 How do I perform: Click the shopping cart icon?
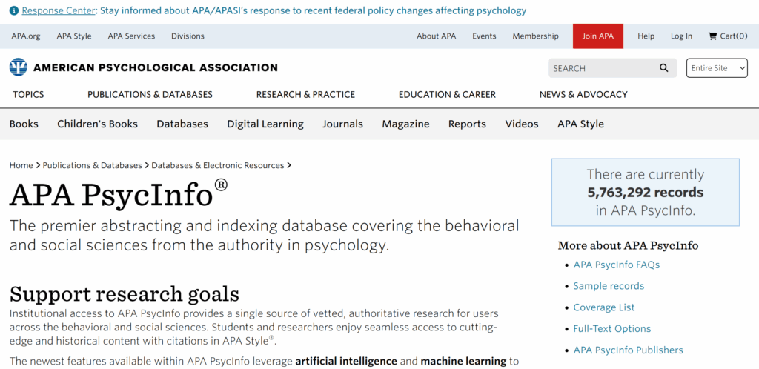tap(712, 36)
